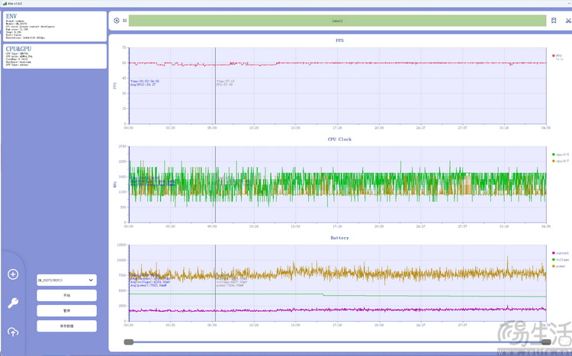
Task: Click the bookmark icon beside label bar
Action: (554, 21)
